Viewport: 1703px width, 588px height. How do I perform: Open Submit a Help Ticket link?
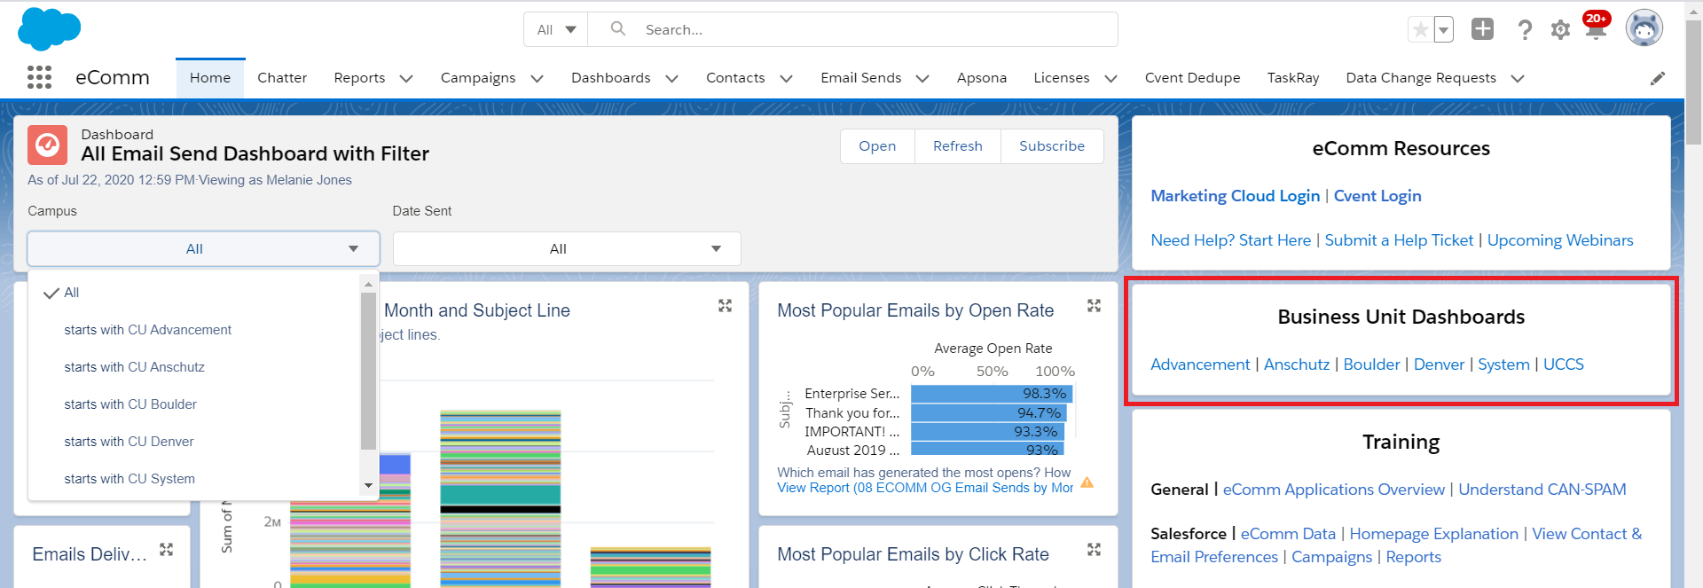coord(1399,240)
